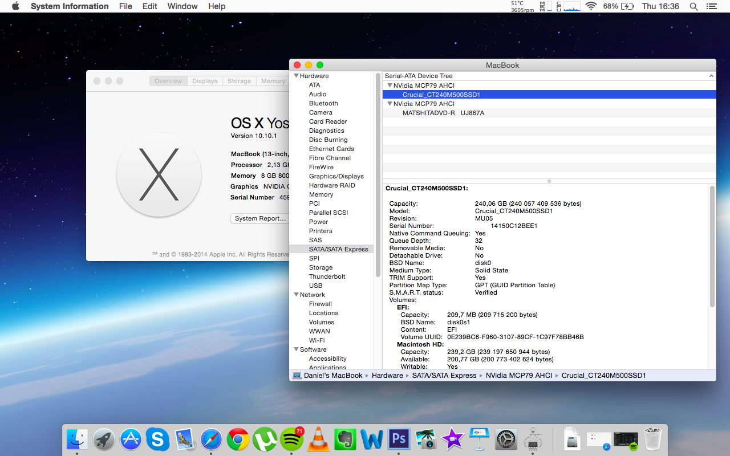Select Storage in the Hardware sidebar
Viewport: 730px width, 456px height.
pos(321,267)
